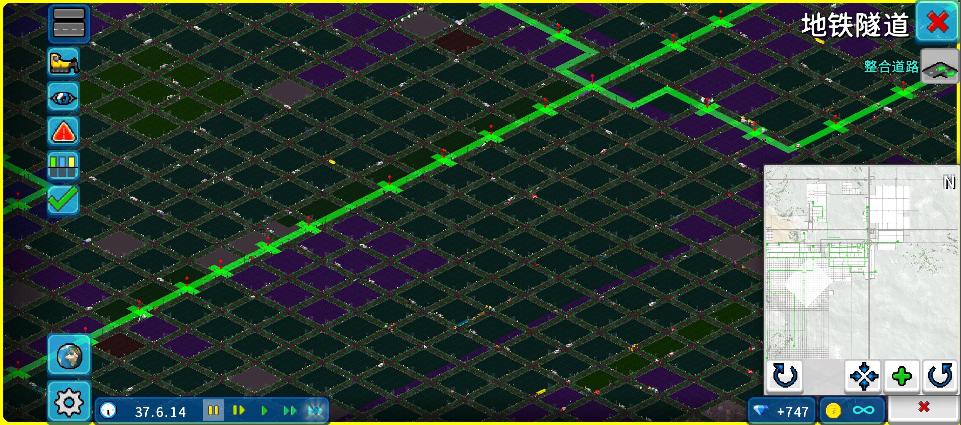The width and height of the screenshot is (961, 425).
Task: Rotate view clockwise under the minimap
Action: coord(785,375)
